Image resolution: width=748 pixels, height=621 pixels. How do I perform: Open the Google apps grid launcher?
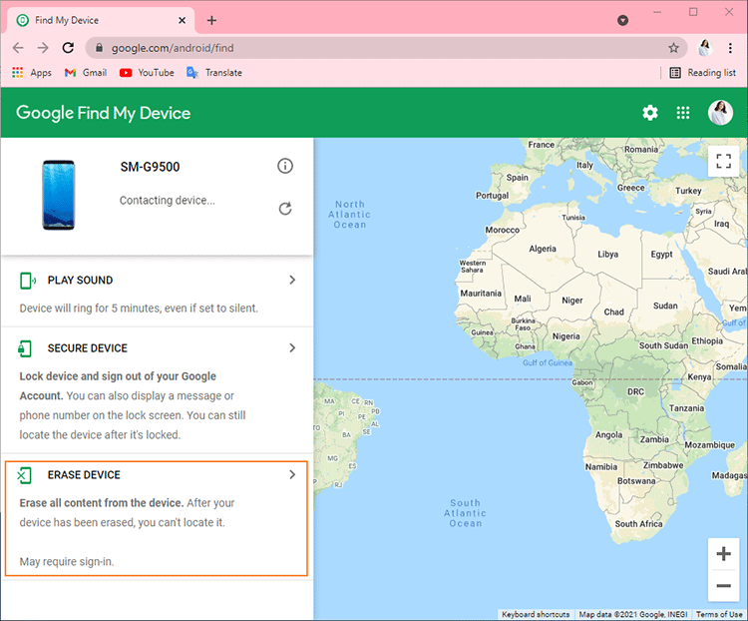pyautogui.click(x=683, y=113)
